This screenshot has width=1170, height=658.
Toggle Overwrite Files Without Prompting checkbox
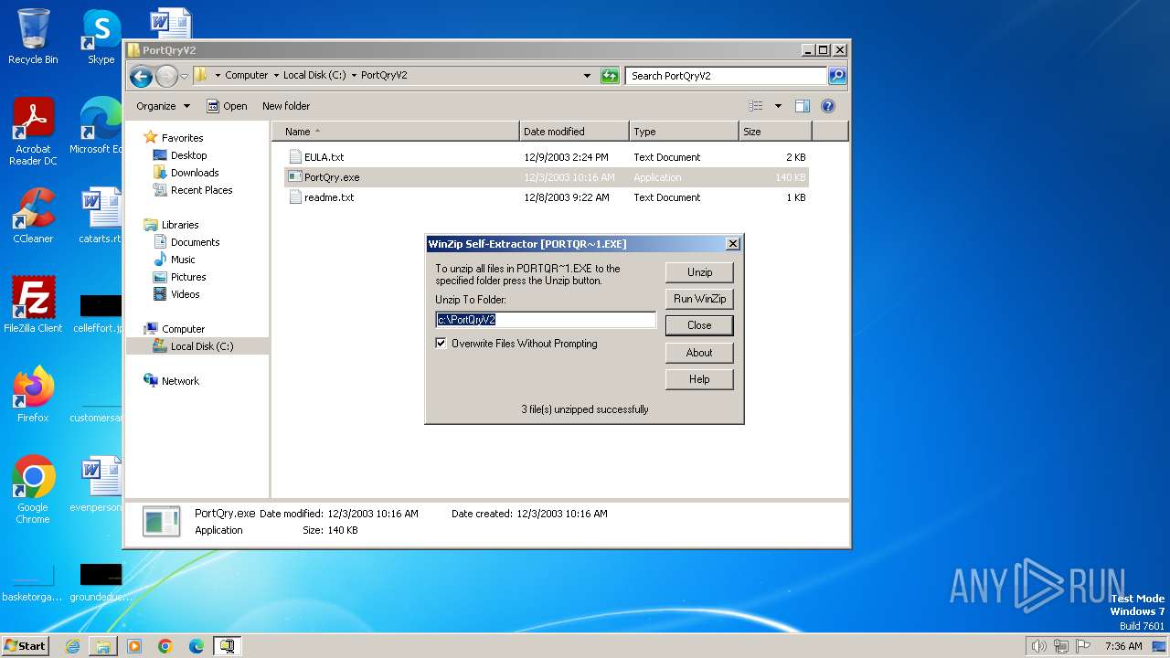441,344
